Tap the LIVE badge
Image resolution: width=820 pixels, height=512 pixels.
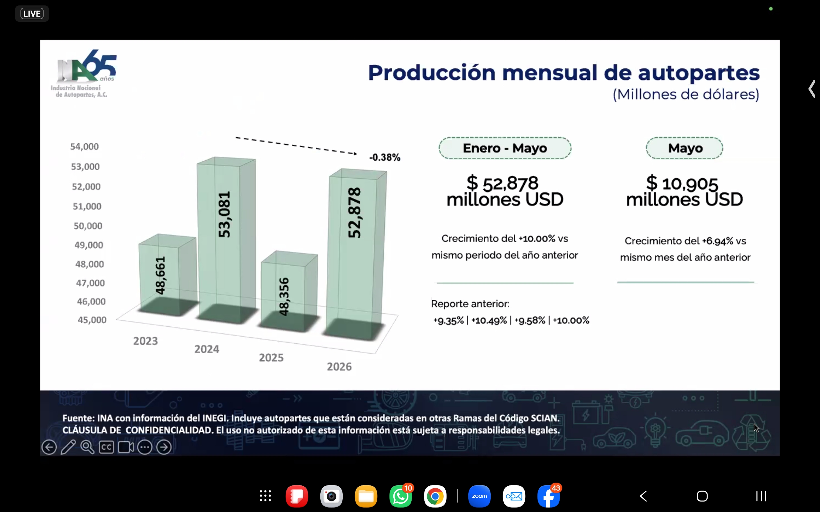point(32,13)
